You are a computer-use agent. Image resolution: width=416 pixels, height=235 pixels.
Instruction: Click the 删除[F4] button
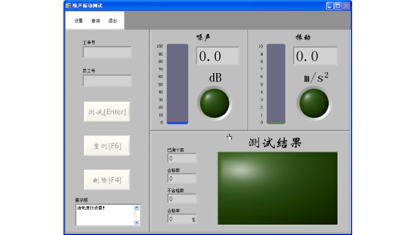coord(107,180)
